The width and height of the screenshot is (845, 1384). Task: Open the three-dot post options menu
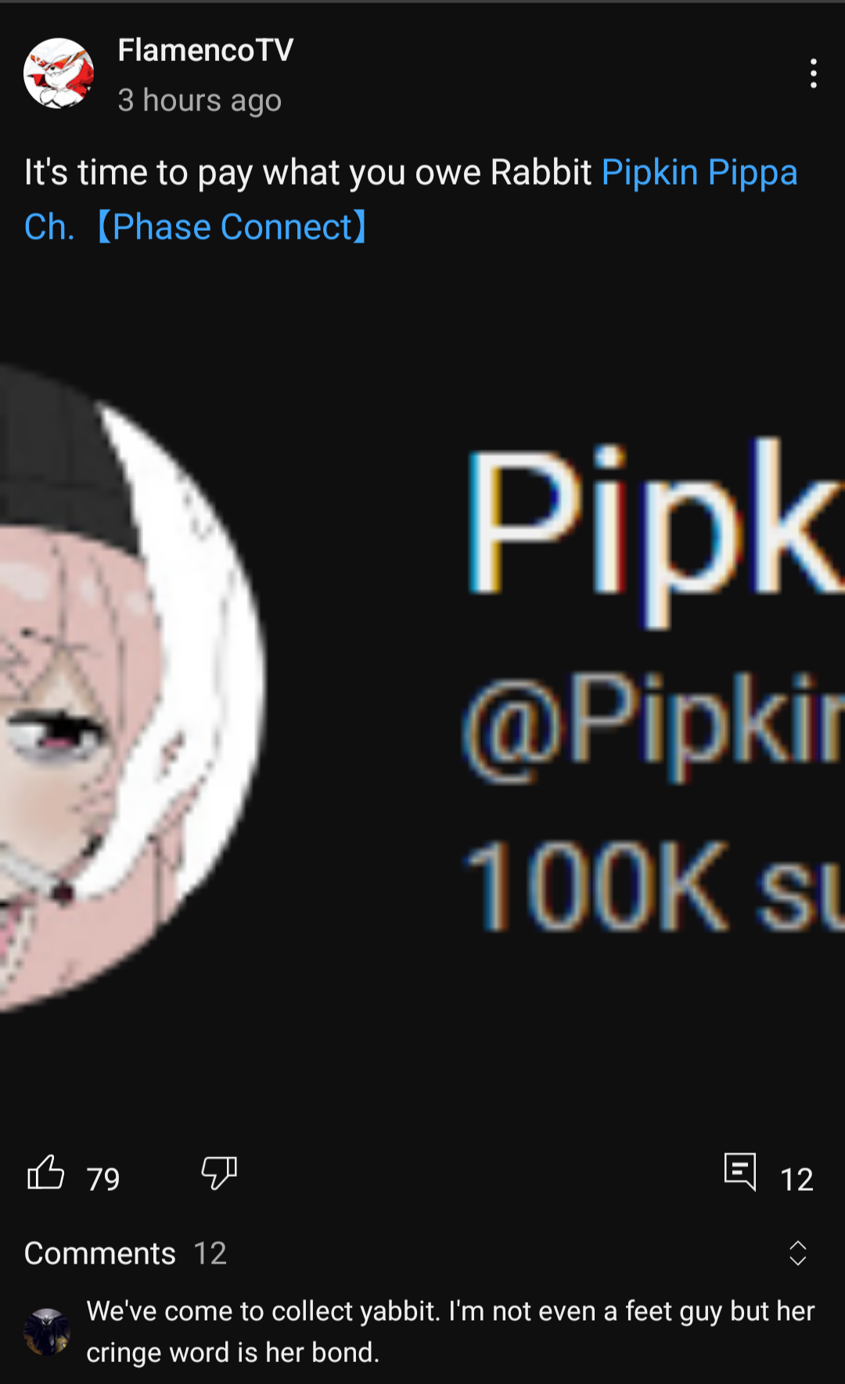(x=814, y=74)
